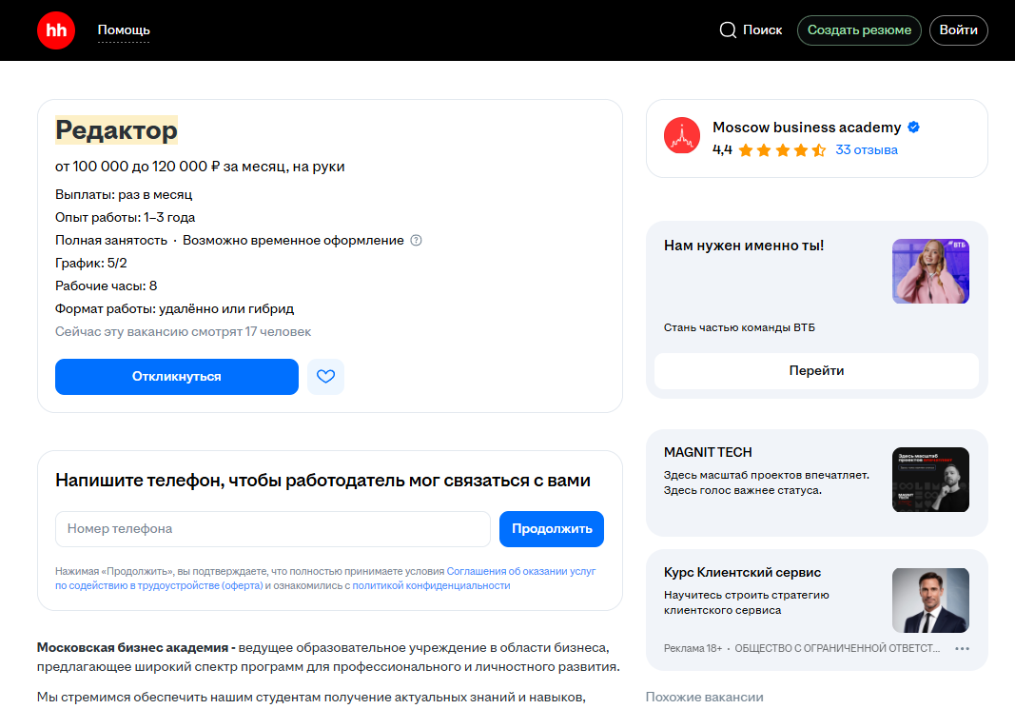This screenshot has height=709, width=1015.
Task: Click the Moscow business academy logo
Action: [681, 136]
